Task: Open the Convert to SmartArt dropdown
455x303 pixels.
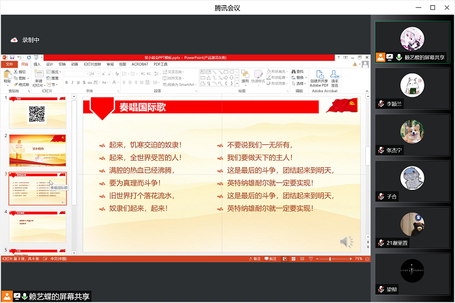Action: [x=195, y=84]
